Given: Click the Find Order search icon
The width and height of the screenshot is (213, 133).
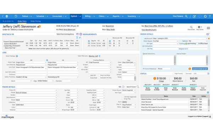Looking at the screenshot, I should (x=191, y=27).
